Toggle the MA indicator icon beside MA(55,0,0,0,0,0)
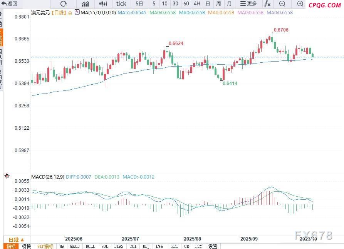This screenshot has height=249, width=344. click(x=77, y=12)
